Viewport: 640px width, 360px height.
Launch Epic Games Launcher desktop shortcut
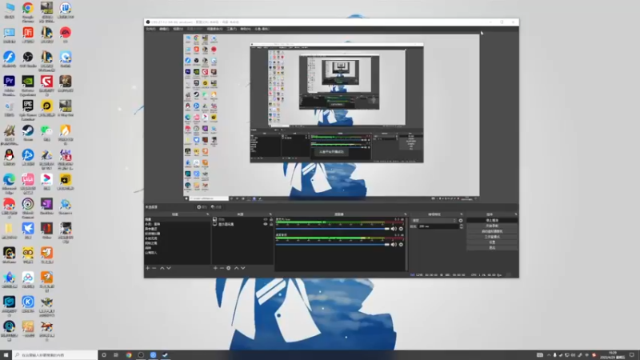(28, 109)
